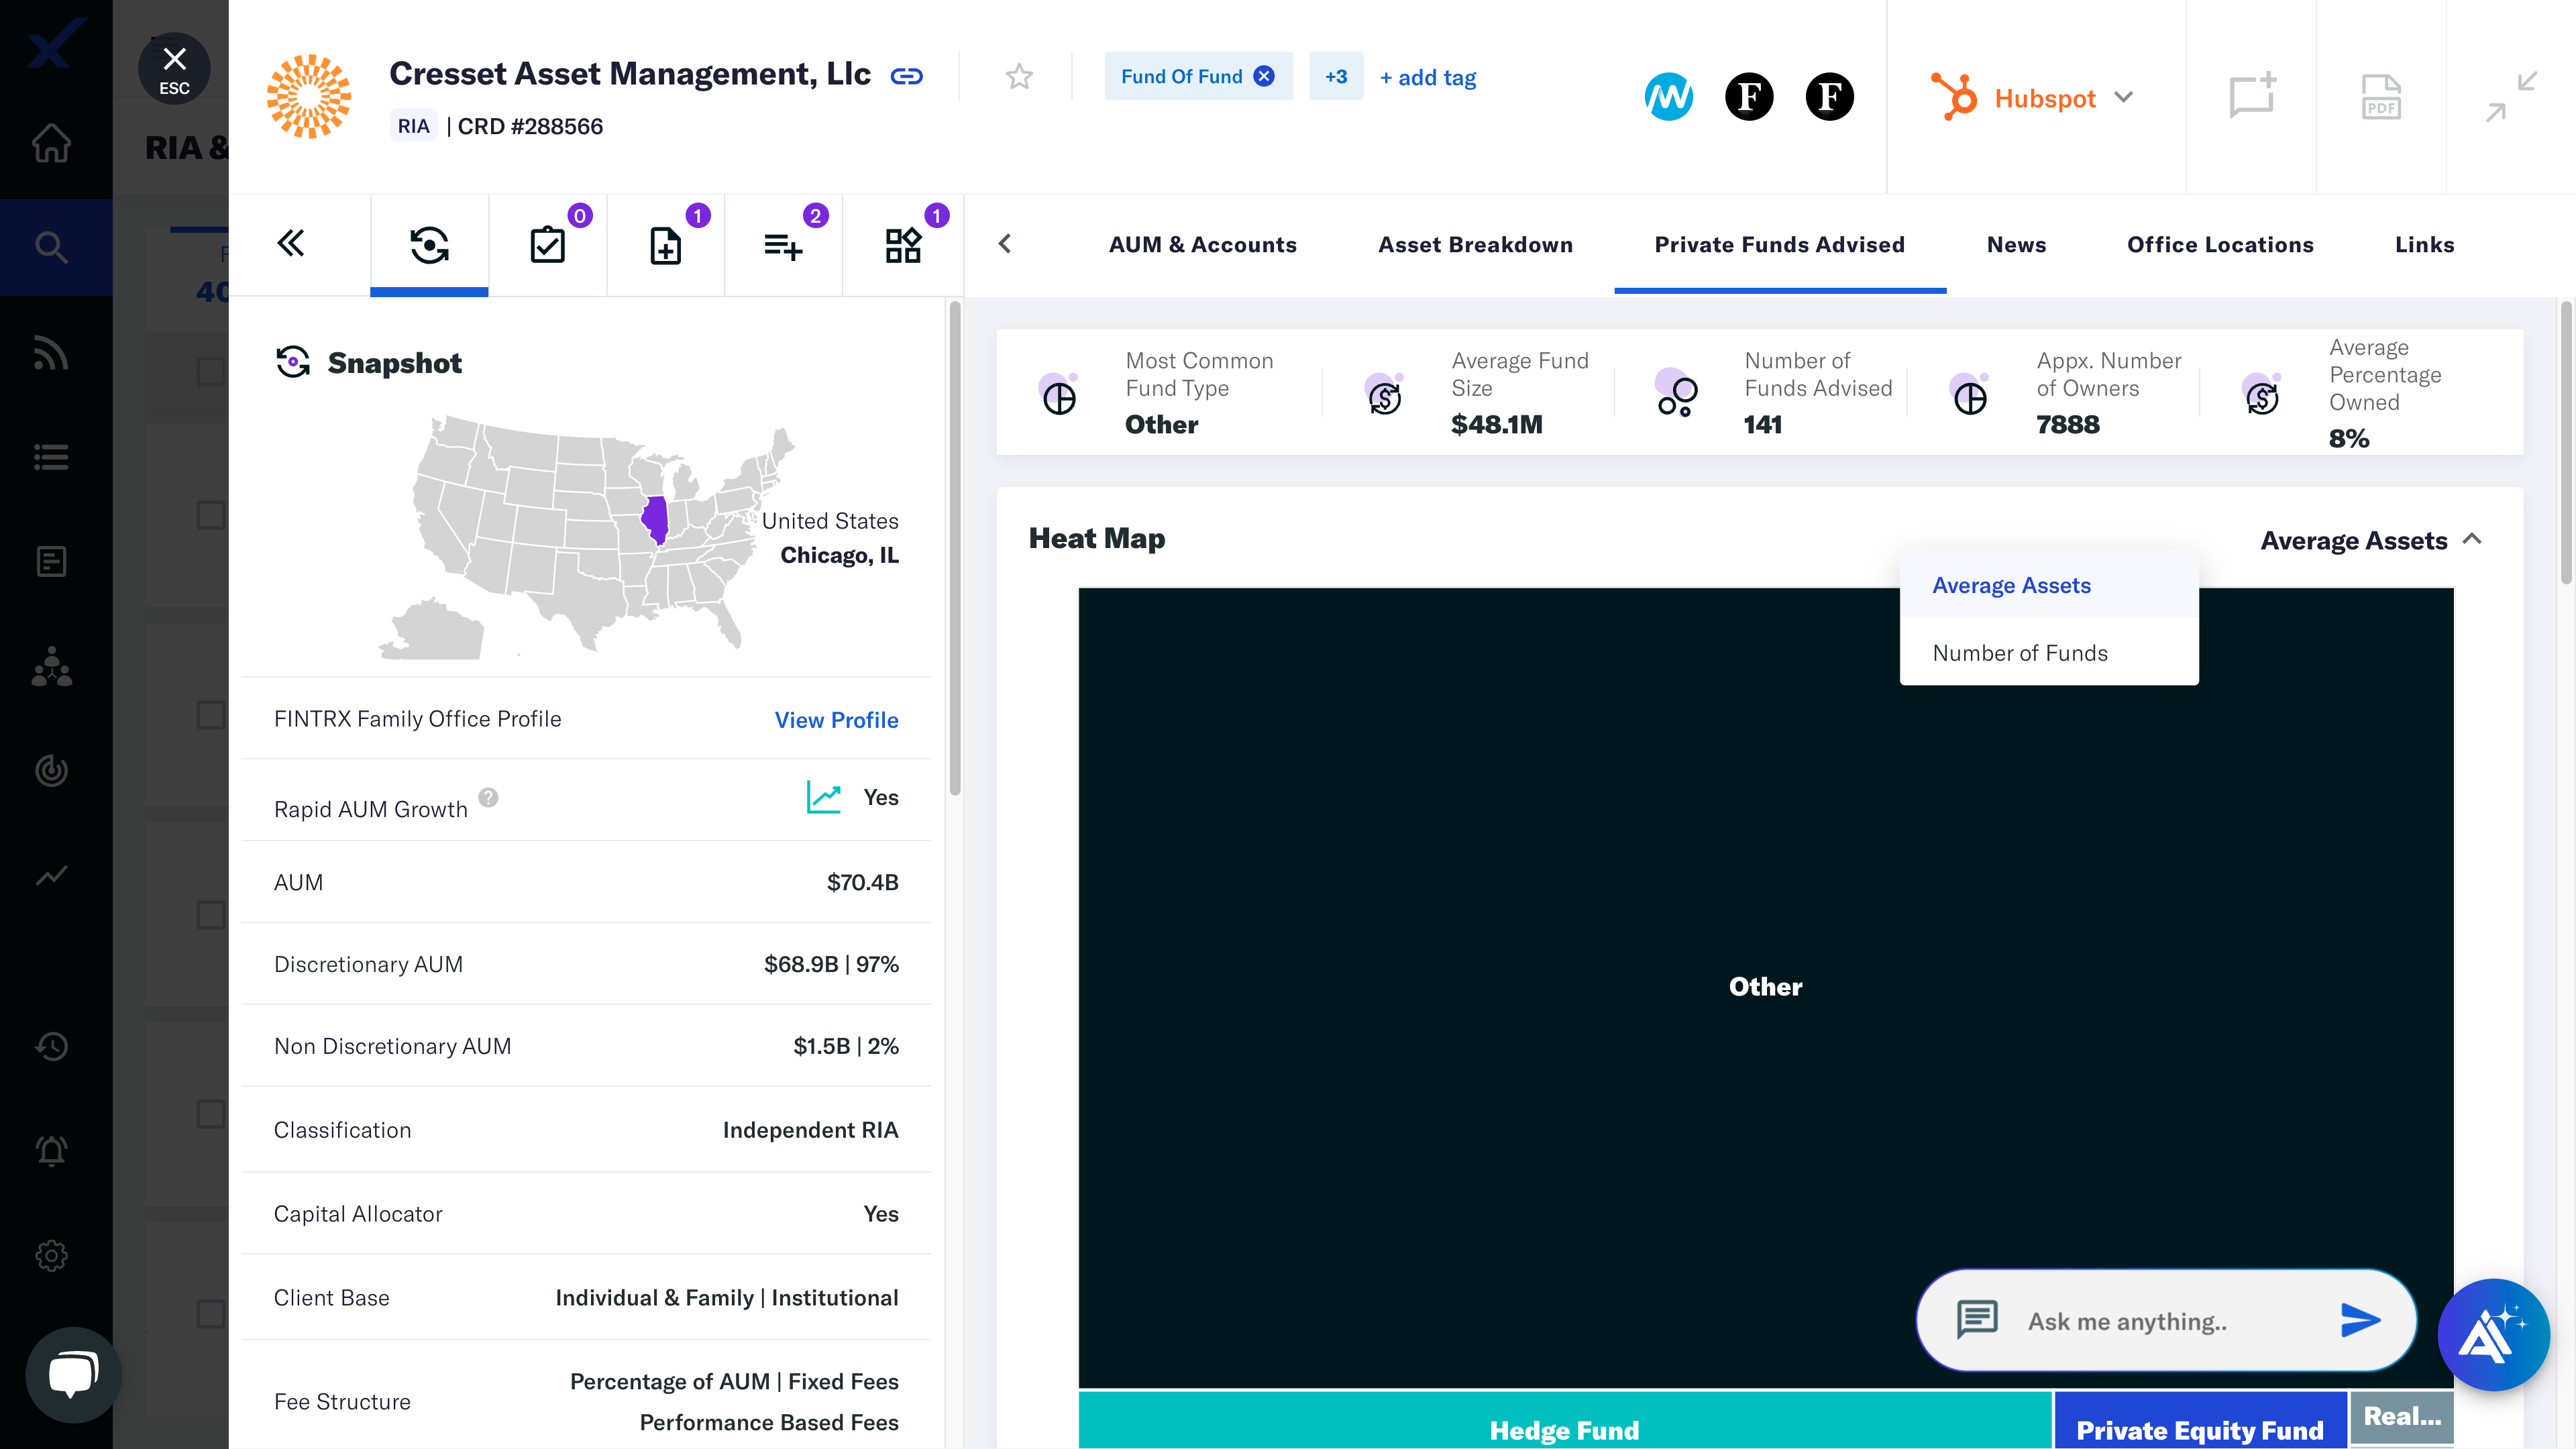Viewport: 2576px width, 1449px height.
Task: Open the history clock icon in the sidebar
Action: [x=51, y=1046]
